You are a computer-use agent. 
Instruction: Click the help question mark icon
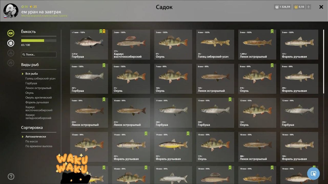point(11,176)
